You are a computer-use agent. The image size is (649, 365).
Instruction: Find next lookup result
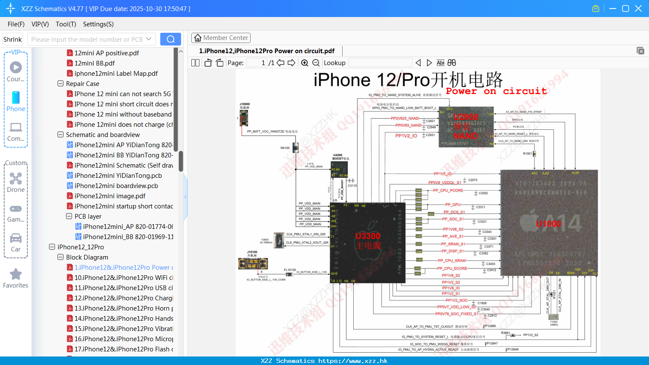point(429,63)
